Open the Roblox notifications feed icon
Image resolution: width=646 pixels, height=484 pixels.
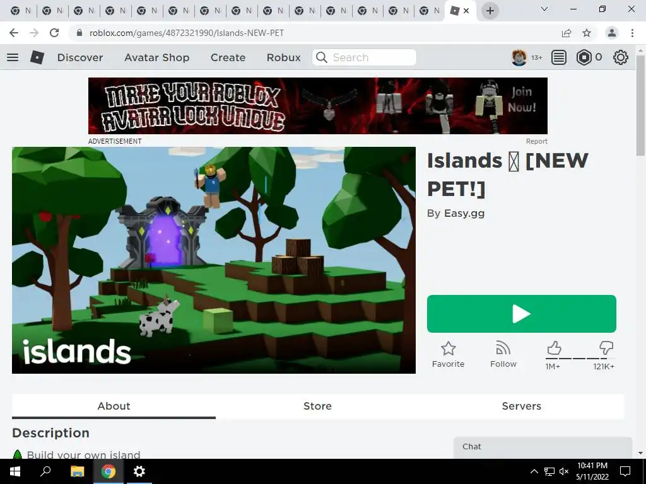coord(559,57)
